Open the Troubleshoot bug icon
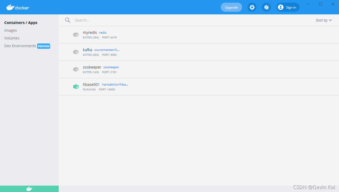This screenshot has height=192, width=339. (x=266, y=7)
